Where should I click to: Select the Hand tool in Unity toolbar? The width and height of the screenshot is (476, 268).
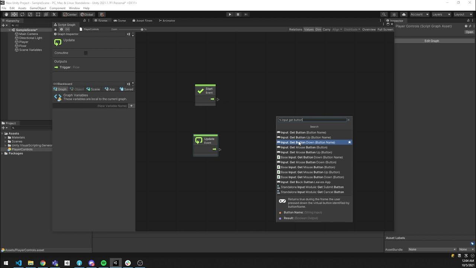pos(6,14)
